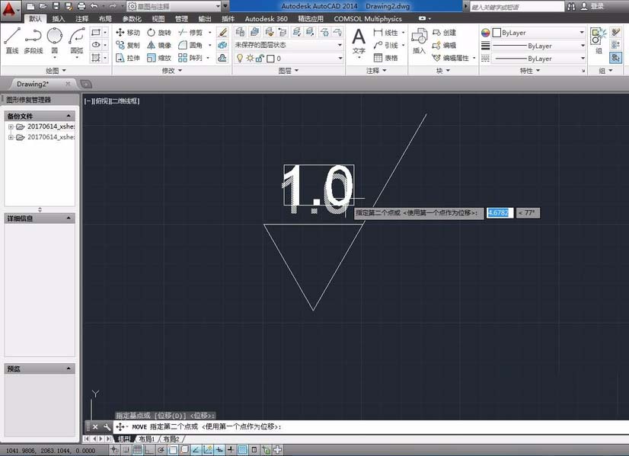This screenshot has width=629, height=456.
Task: Click the MOVE command line input
Action: (x=371, y=427)
